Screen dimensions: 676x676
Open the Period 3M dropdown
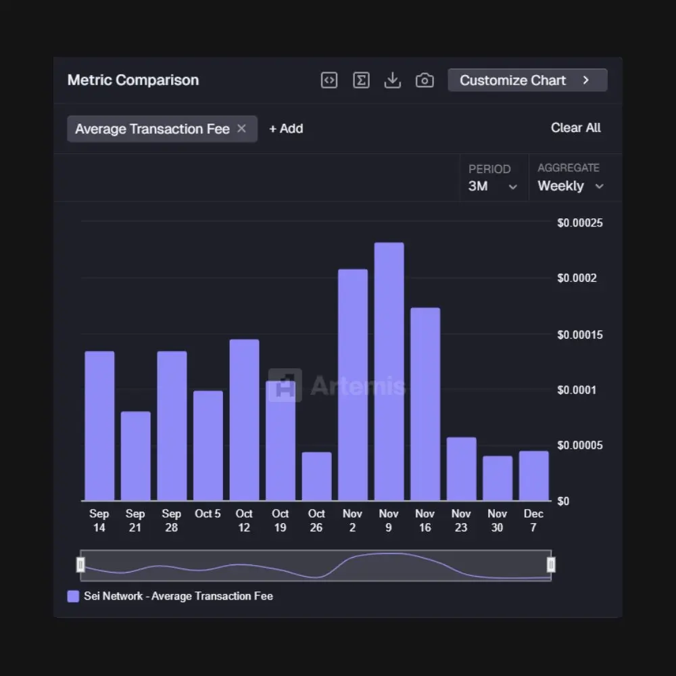click(x=493, y=178)
